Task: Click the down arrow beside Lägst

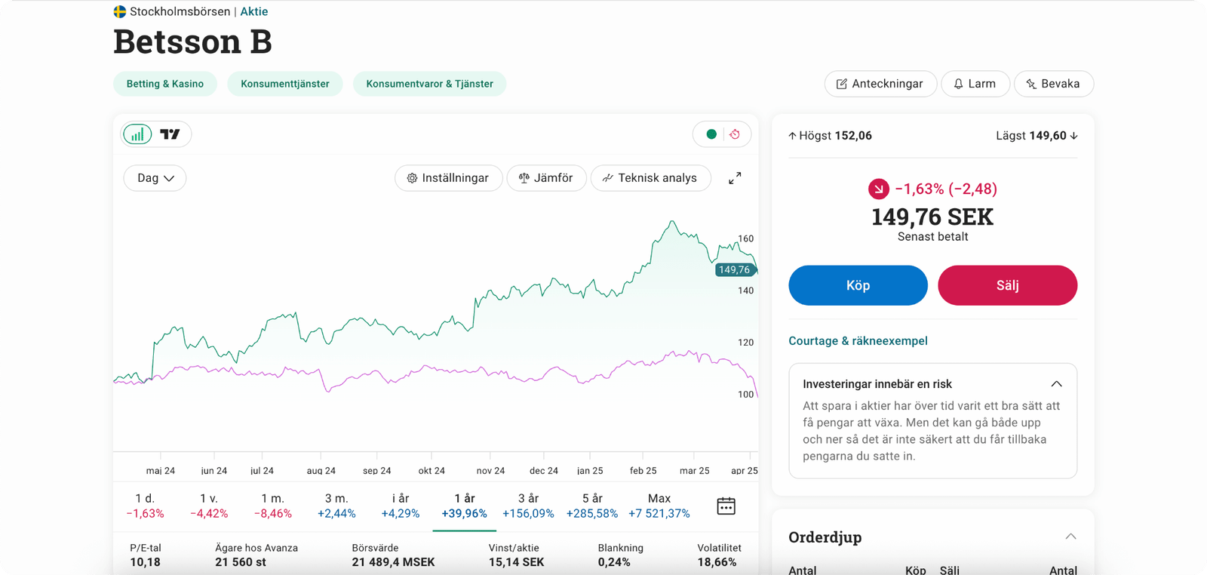Action: (x=1074, y=136)
